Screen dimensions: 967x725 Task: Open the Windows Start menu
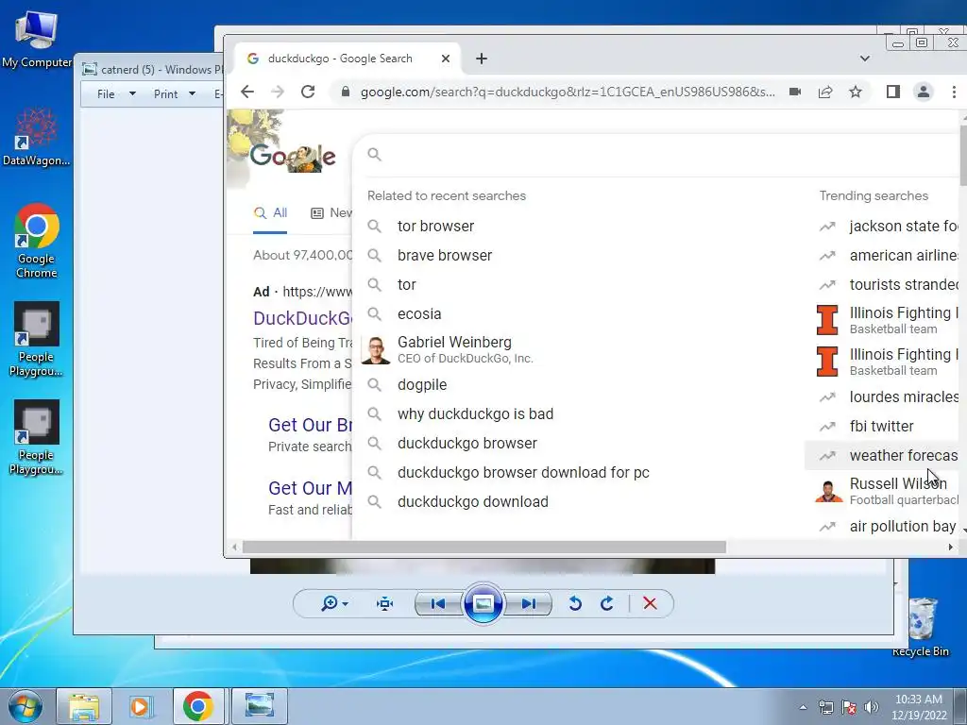click(25, 706)
